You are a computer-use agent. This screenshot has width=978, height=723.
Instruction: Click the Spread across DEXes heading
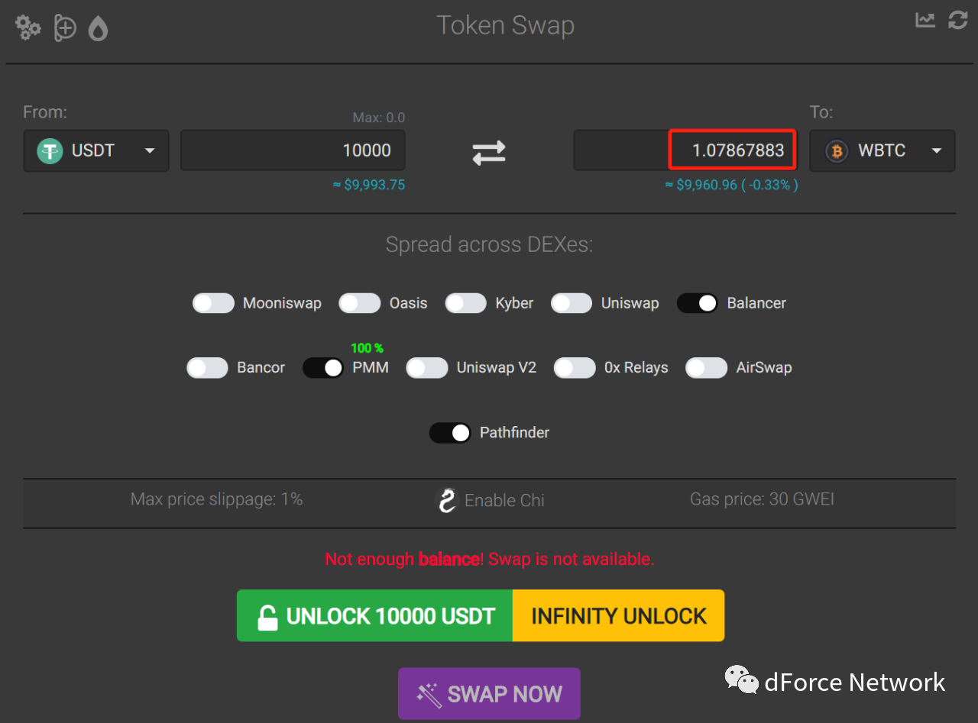[489, 244]
